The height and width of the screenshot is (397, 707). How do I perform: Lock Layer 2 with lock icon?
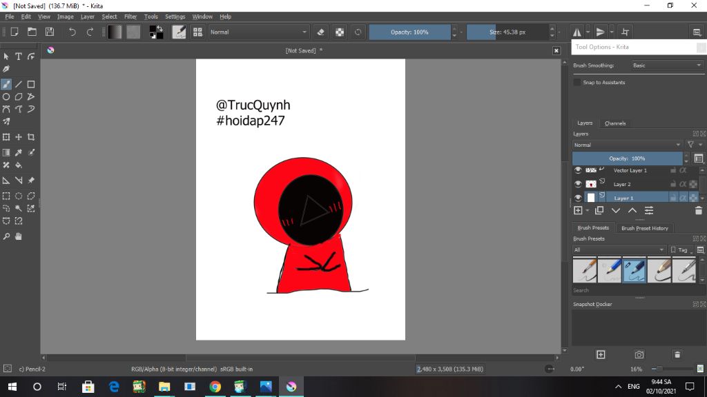[x=672, y=184]
